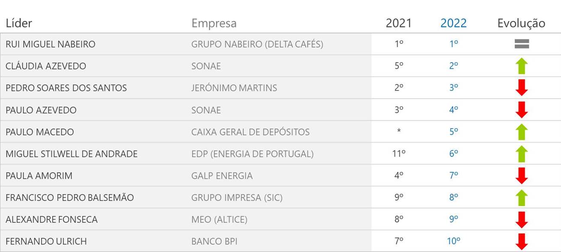Click the Empresa column header

coord(214,23)
